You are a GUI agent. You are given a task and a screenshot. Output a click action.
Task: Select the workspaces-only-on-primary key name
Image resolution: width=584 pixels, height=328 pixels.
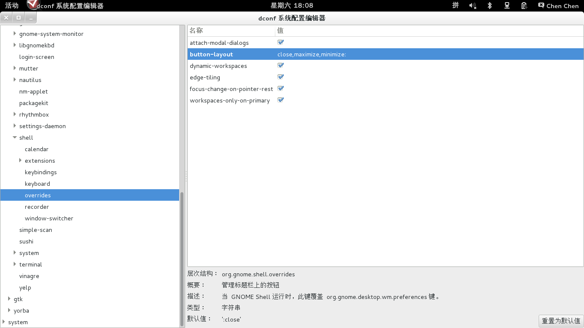(x=230, y=100)
